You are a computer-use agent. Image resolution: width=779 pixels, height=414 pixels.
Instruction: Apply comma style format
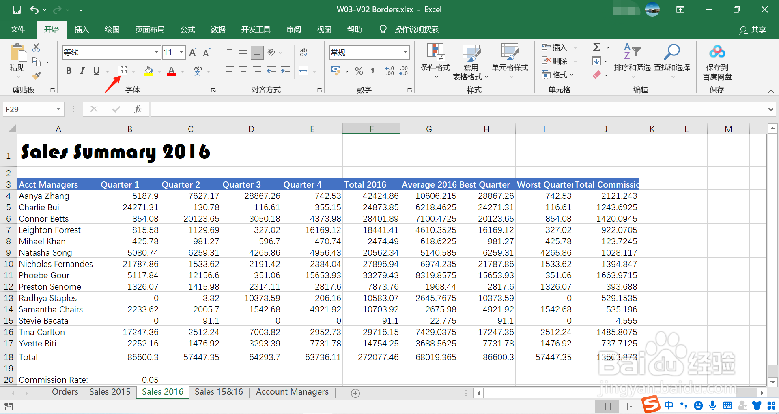373,71
